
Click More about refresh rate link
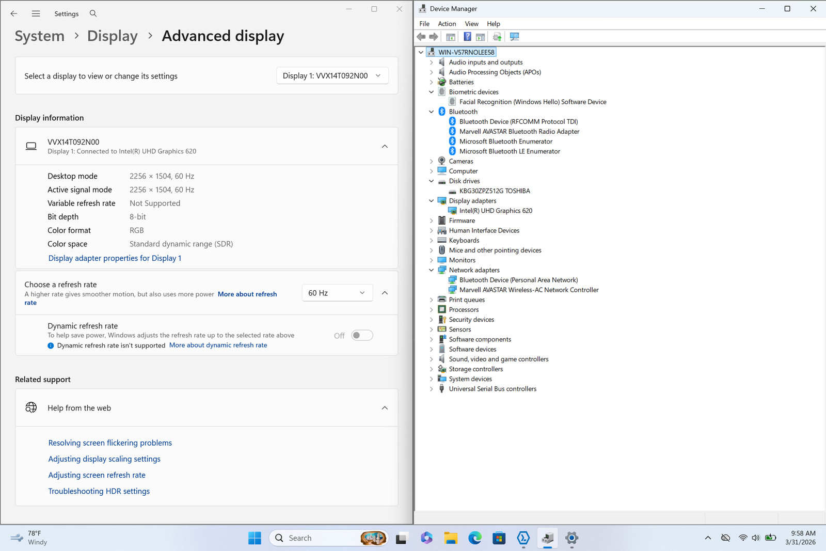[x=247, y=294]
